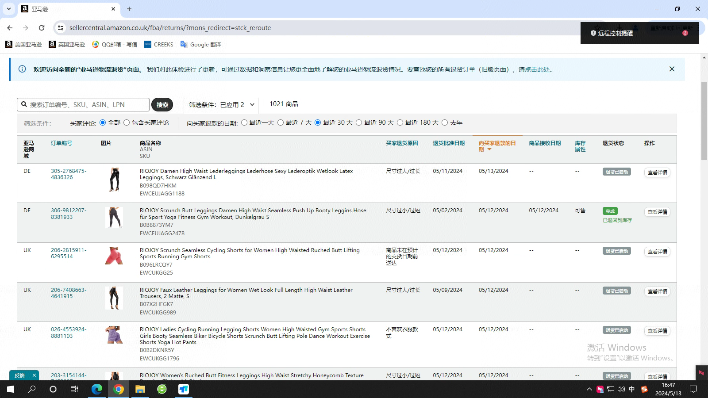
Task: Click the 搜索 button
Action: pyautogui.click(x=162, y=105)
